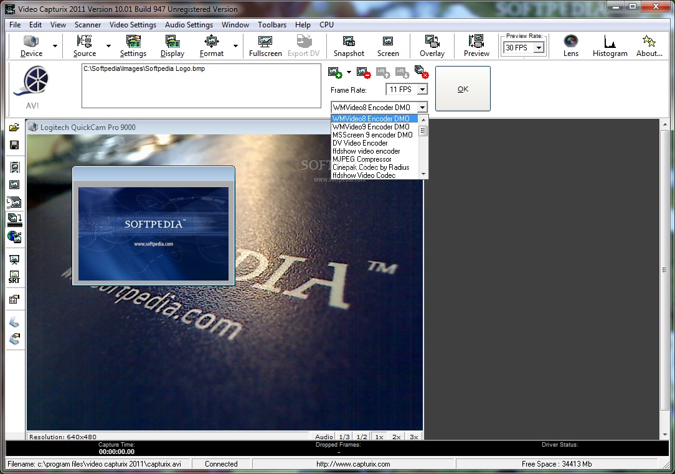Open the Device toolbar button
Viewport: 675px width, 474px height.
point(31,46)
